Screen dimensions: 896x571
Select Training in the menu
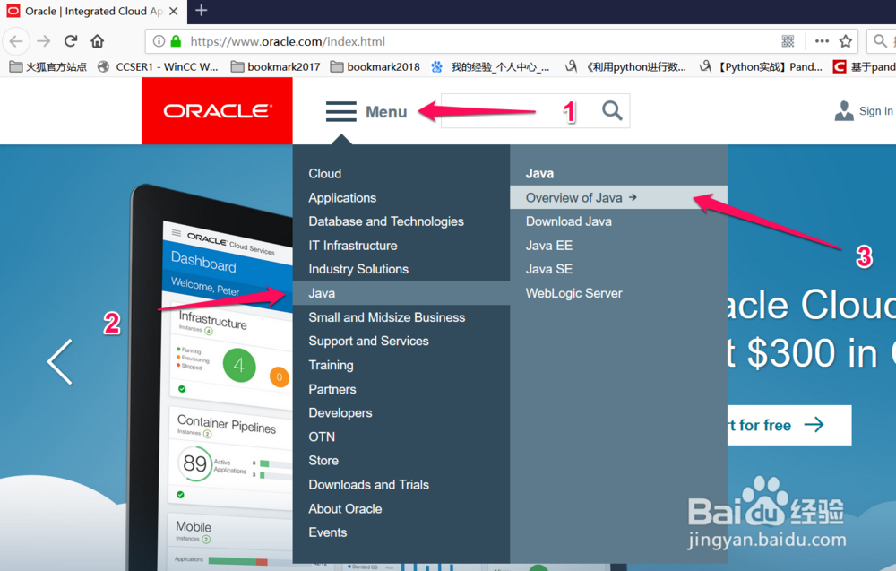331,365
